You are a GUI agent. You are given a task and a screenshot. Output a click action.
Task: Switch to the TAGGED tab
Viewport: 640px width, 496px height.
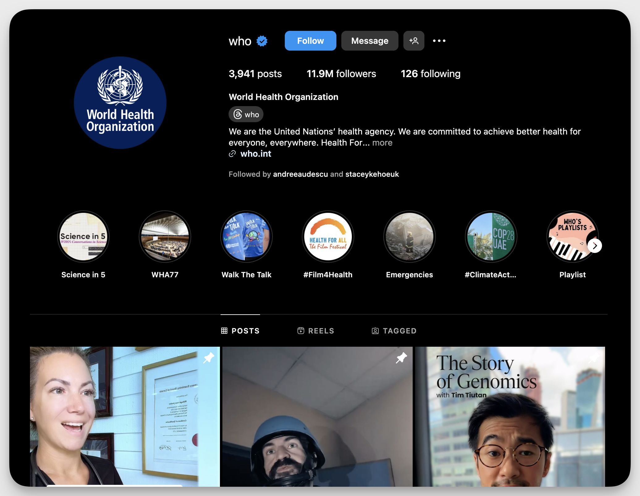click(x=394, y=331)
